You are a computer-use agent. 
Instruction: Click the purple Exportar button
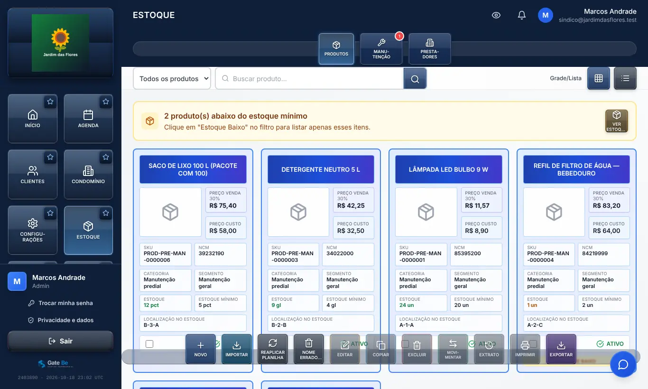pos(561,349)
